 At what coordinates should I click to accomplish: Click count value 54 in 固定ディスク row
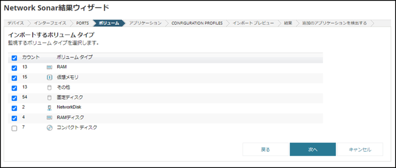pos(24,97)
